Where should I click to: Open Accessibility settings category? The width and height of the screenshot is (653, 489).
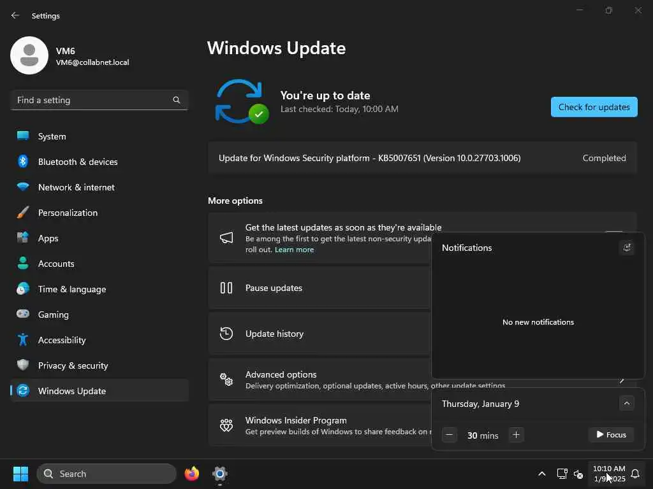(99, 340)
